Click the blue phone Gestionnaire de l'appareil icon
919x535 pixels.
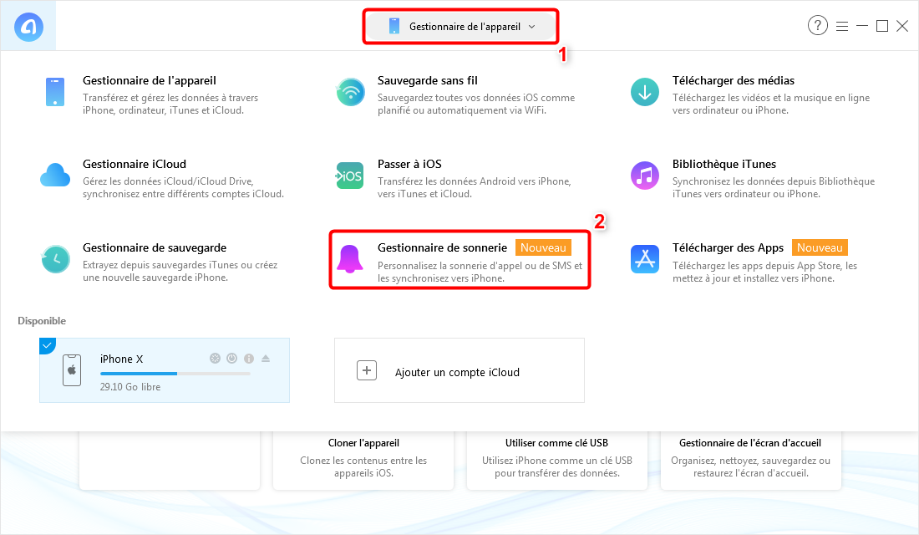tap(55, 92)
